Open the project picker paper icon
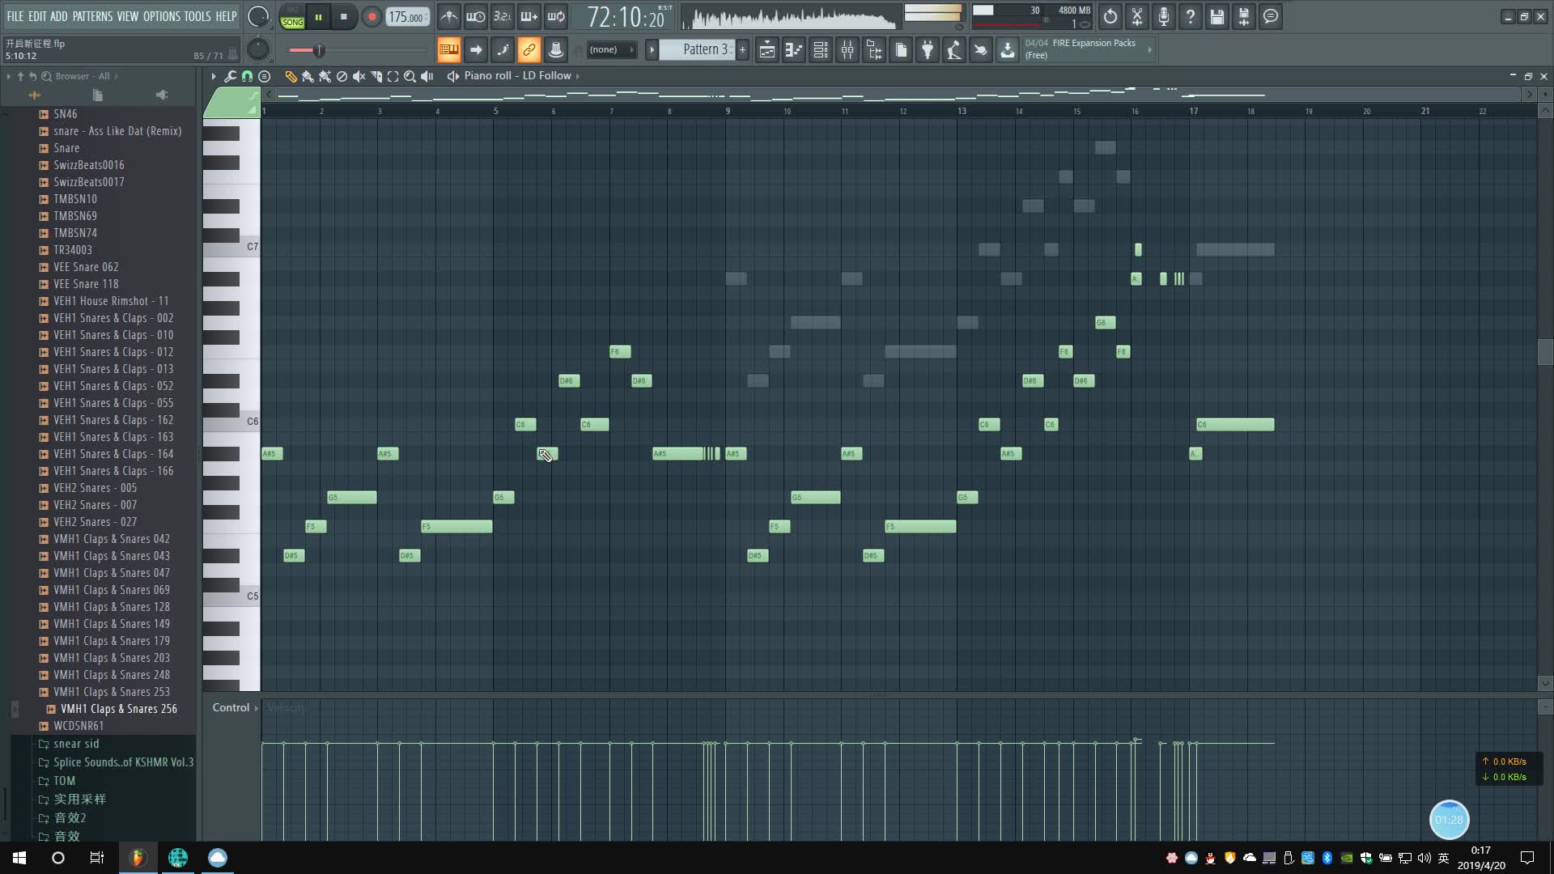 click(901, 50)
